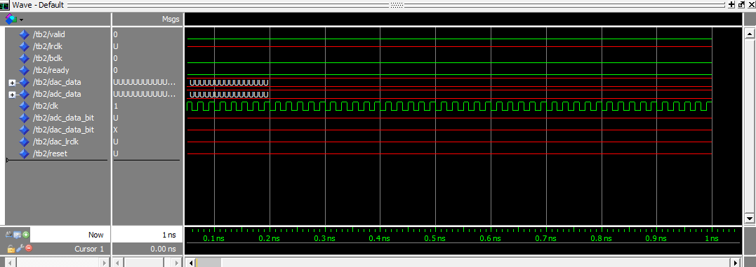Select the /tb2/reset signal

tap(50, 153)
